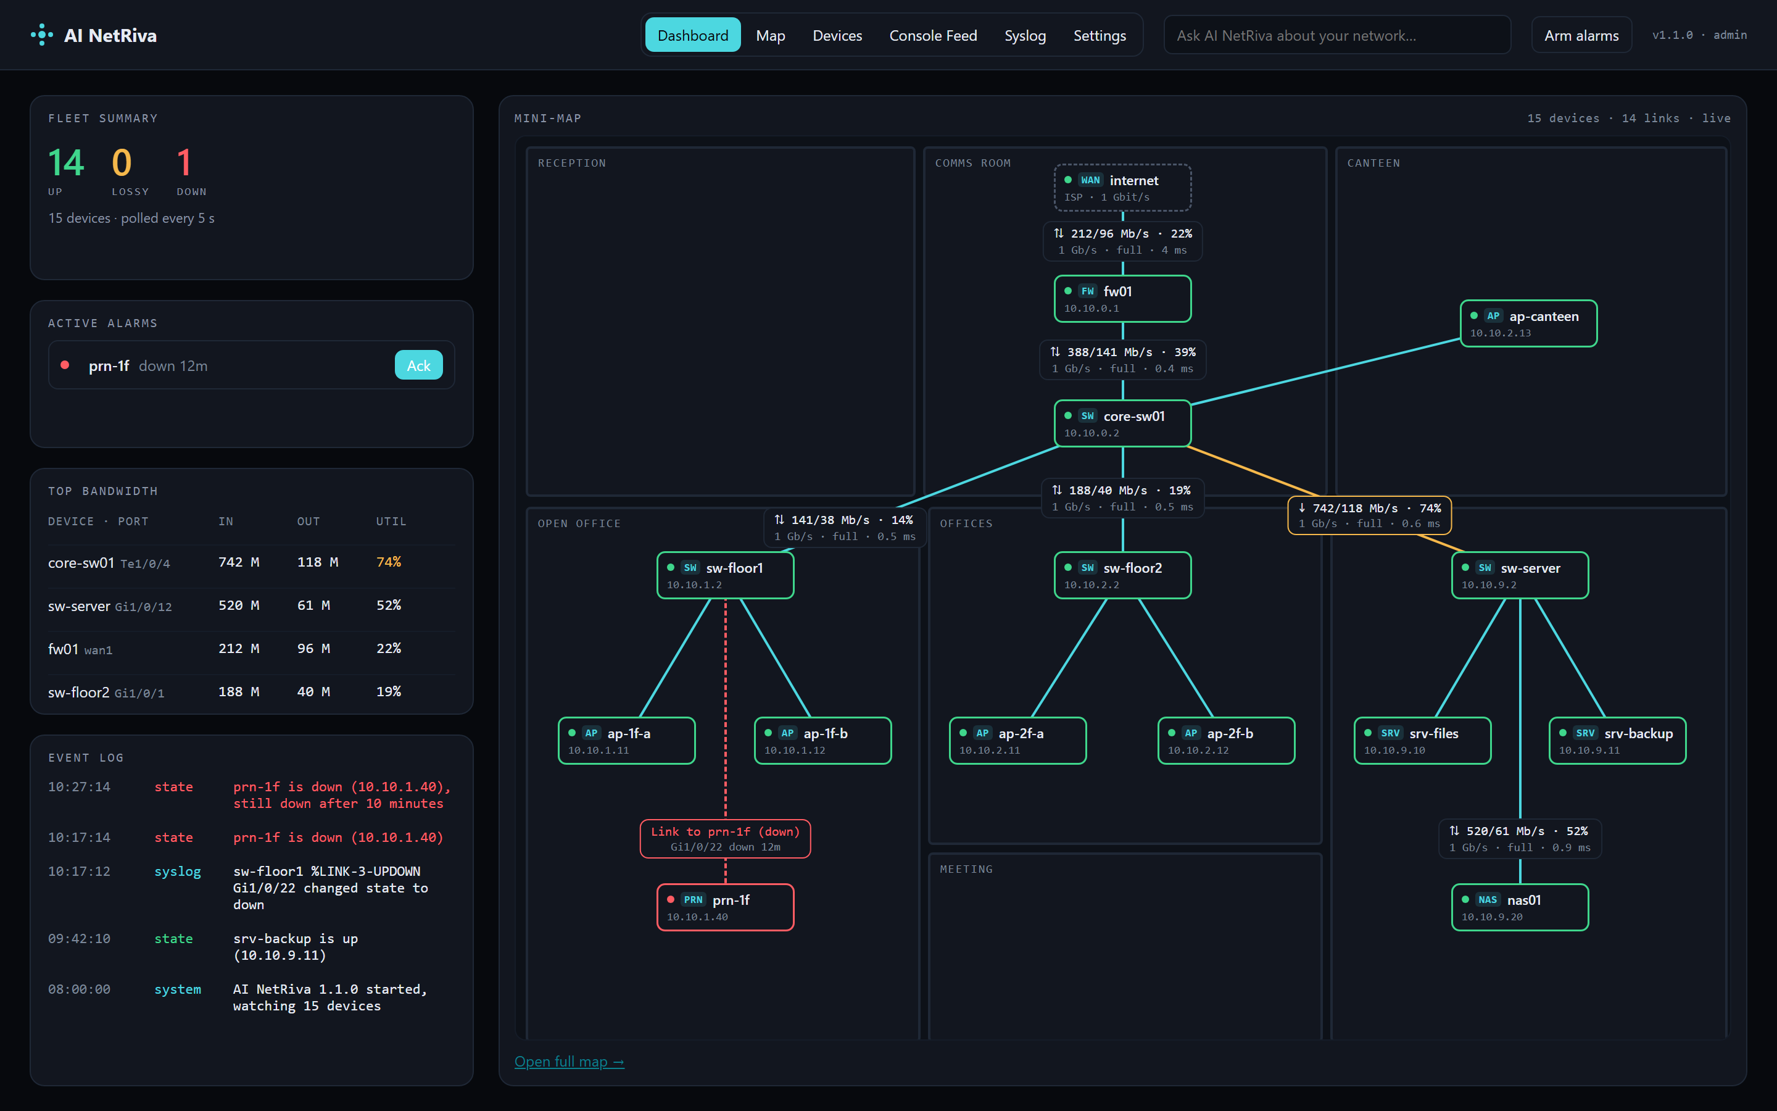
Task: Select the core-sw01 switch node
Action: click(1122, 423)
